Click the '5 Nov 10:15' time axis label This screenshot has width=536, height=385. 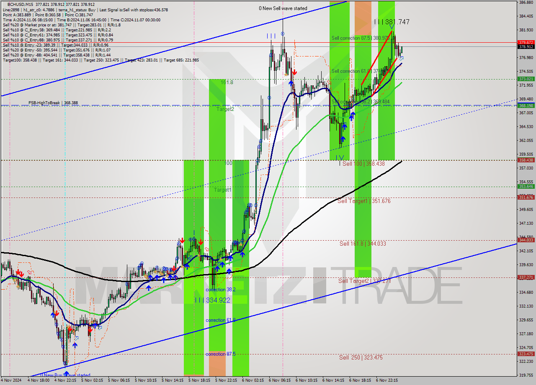145,380
